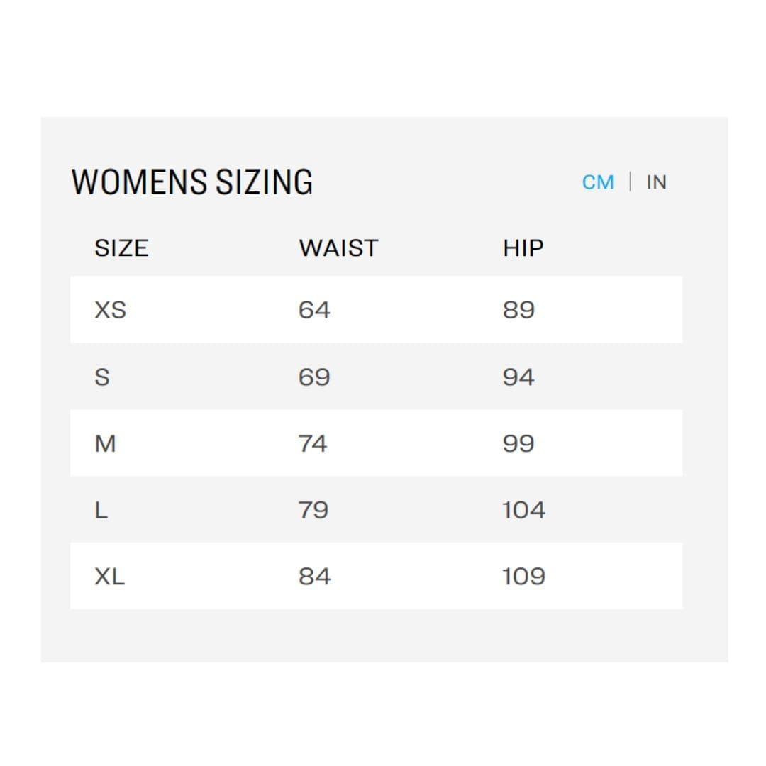Click the WOMENS SIZING heading

tap(192, 182)
